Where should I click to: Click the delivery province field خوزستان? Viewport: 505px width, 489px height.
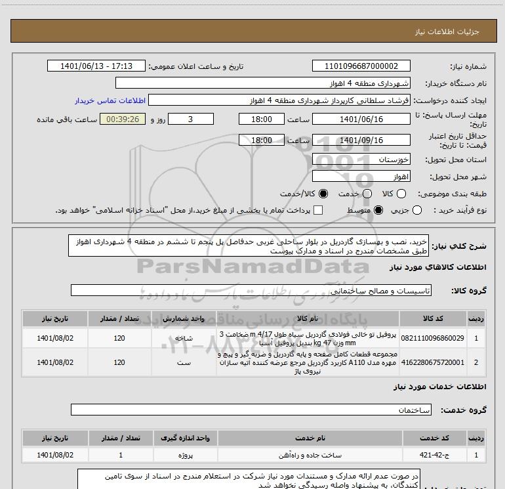(x=361, y=159)
